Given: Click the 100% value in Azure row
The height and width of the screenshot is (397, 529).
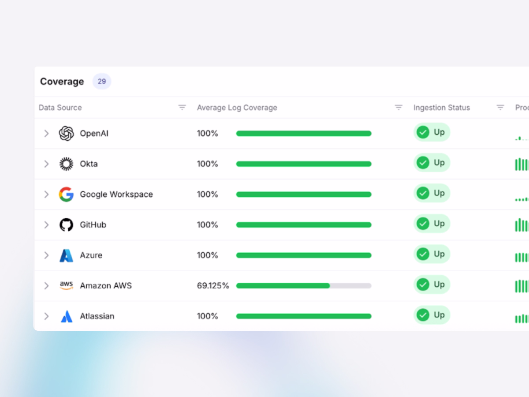Looking at the screenshot, I should (207, 255).
